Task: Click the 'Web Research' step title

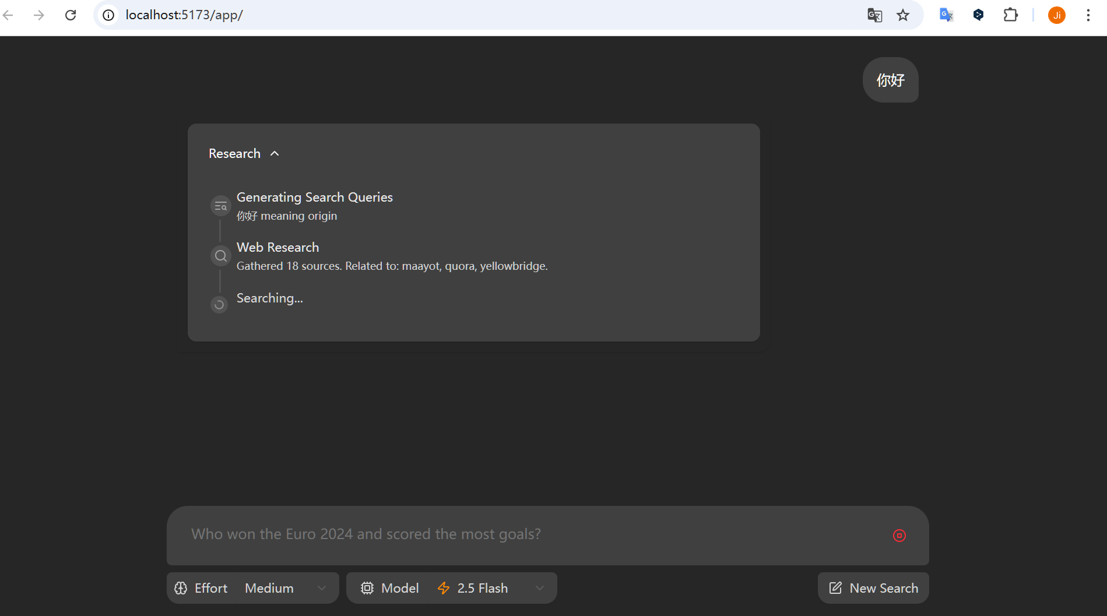Action: point(277,247)
